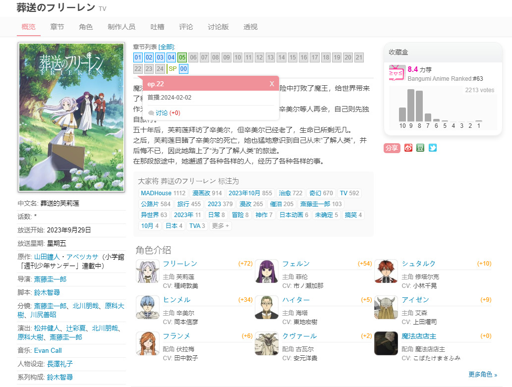Open ヒンメル character avatar
Viewport: 512px width, 387px height.
point(147,307)
